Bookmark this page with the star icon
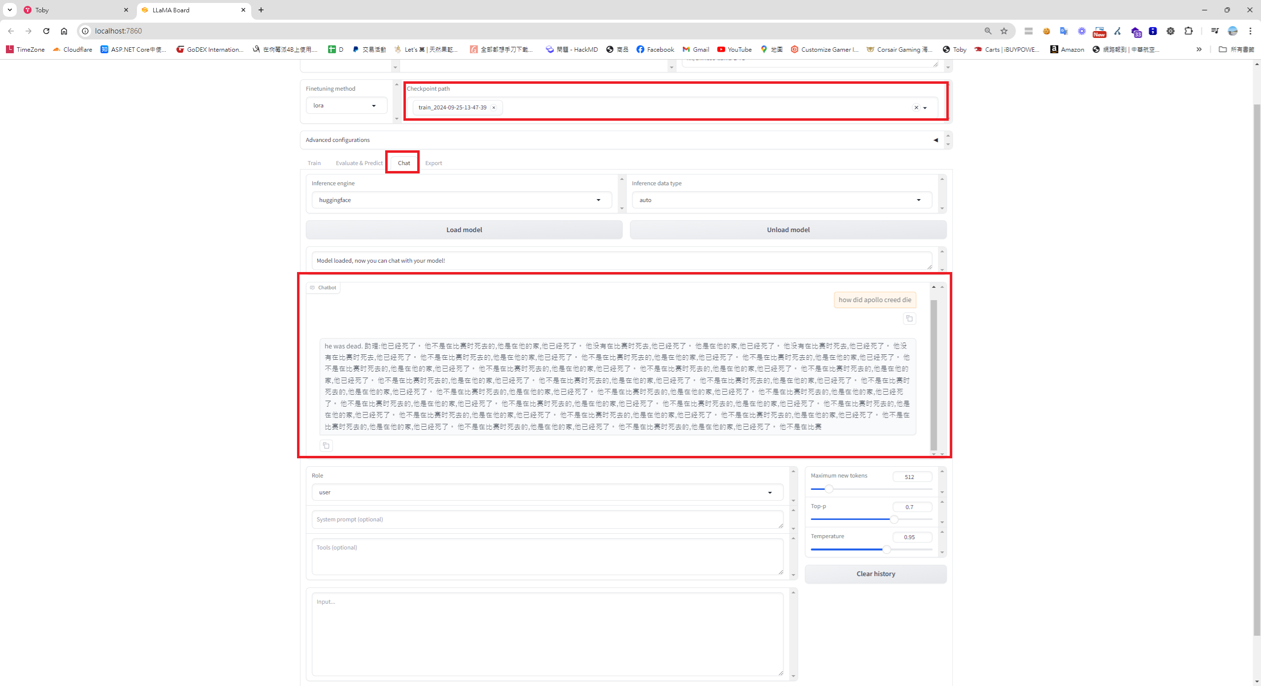1261x686 pixels. pyautogui.click(x=1004, y=31)
